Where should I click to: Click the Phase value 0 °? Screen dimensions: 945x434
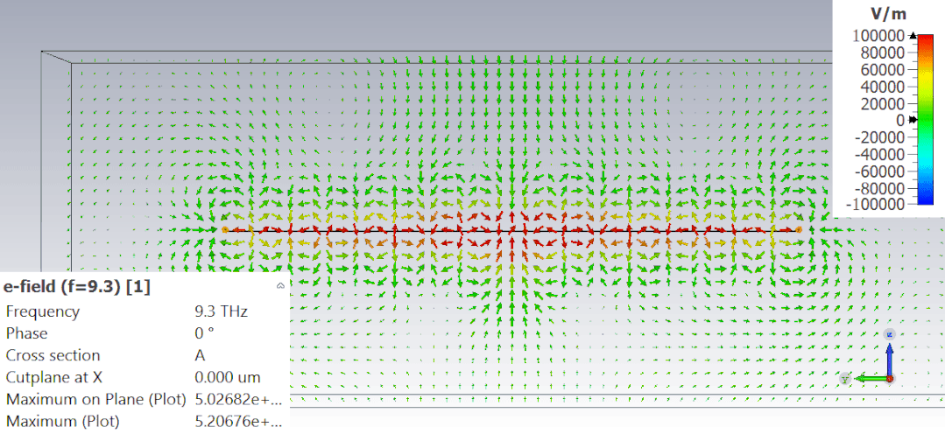coord(205,333)
